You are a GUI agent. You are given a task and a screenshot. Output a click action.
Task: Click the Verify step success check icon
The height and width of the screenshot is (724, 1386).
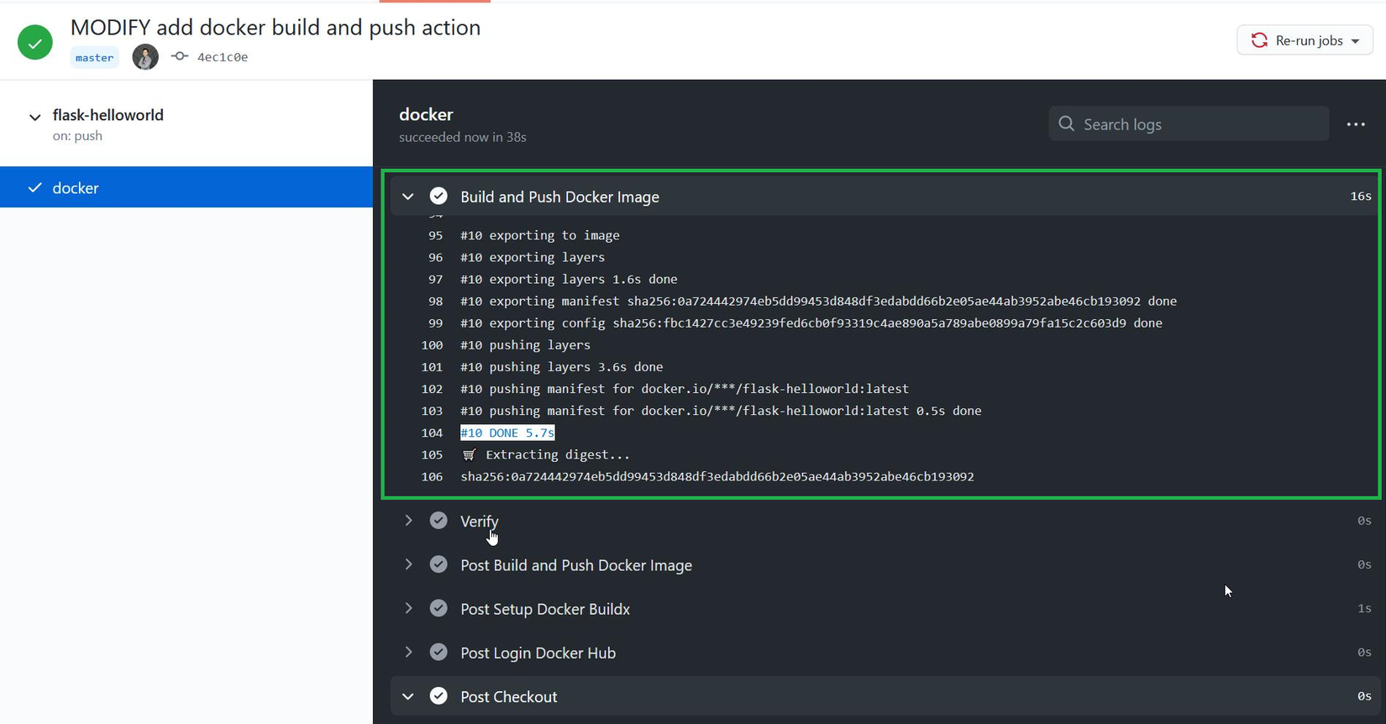pos(438,521)
